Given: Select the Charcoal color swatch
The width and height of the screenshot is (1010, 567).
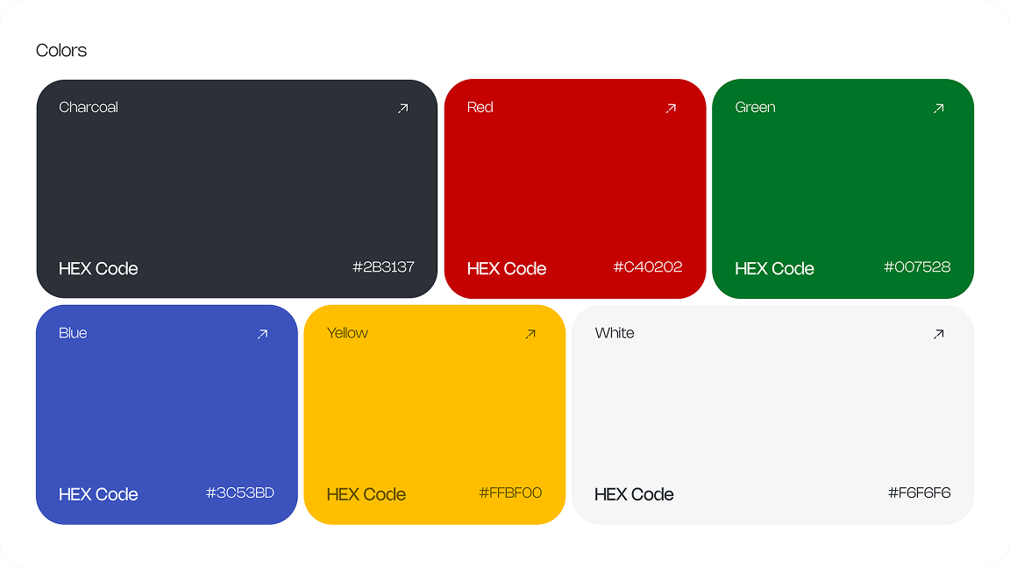Looking at the screenshot, I should coord(237,188).
